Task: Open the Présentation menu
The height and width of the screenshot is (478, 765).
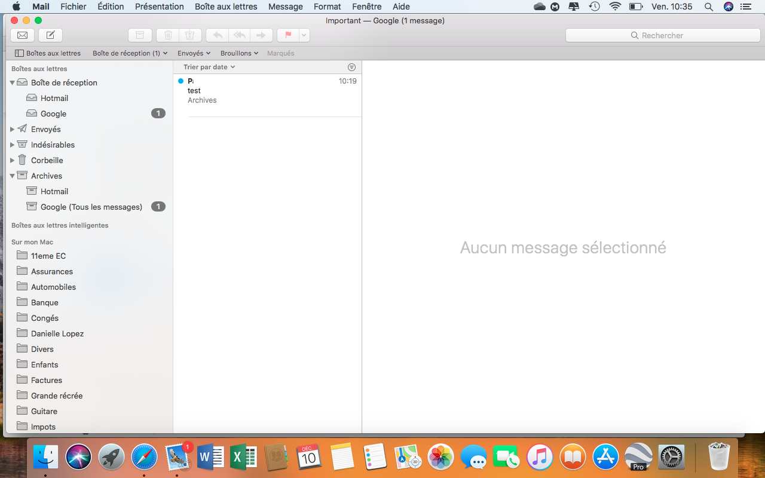Action: pyautogui.click(x=159, y=7)
